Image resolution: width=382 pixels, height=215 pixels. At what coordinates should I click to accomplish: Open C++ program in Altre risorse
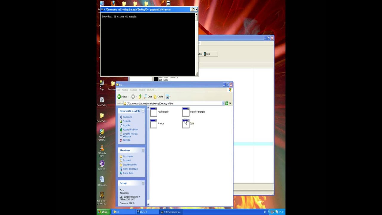pyautogui.click(x=128, y=156)
